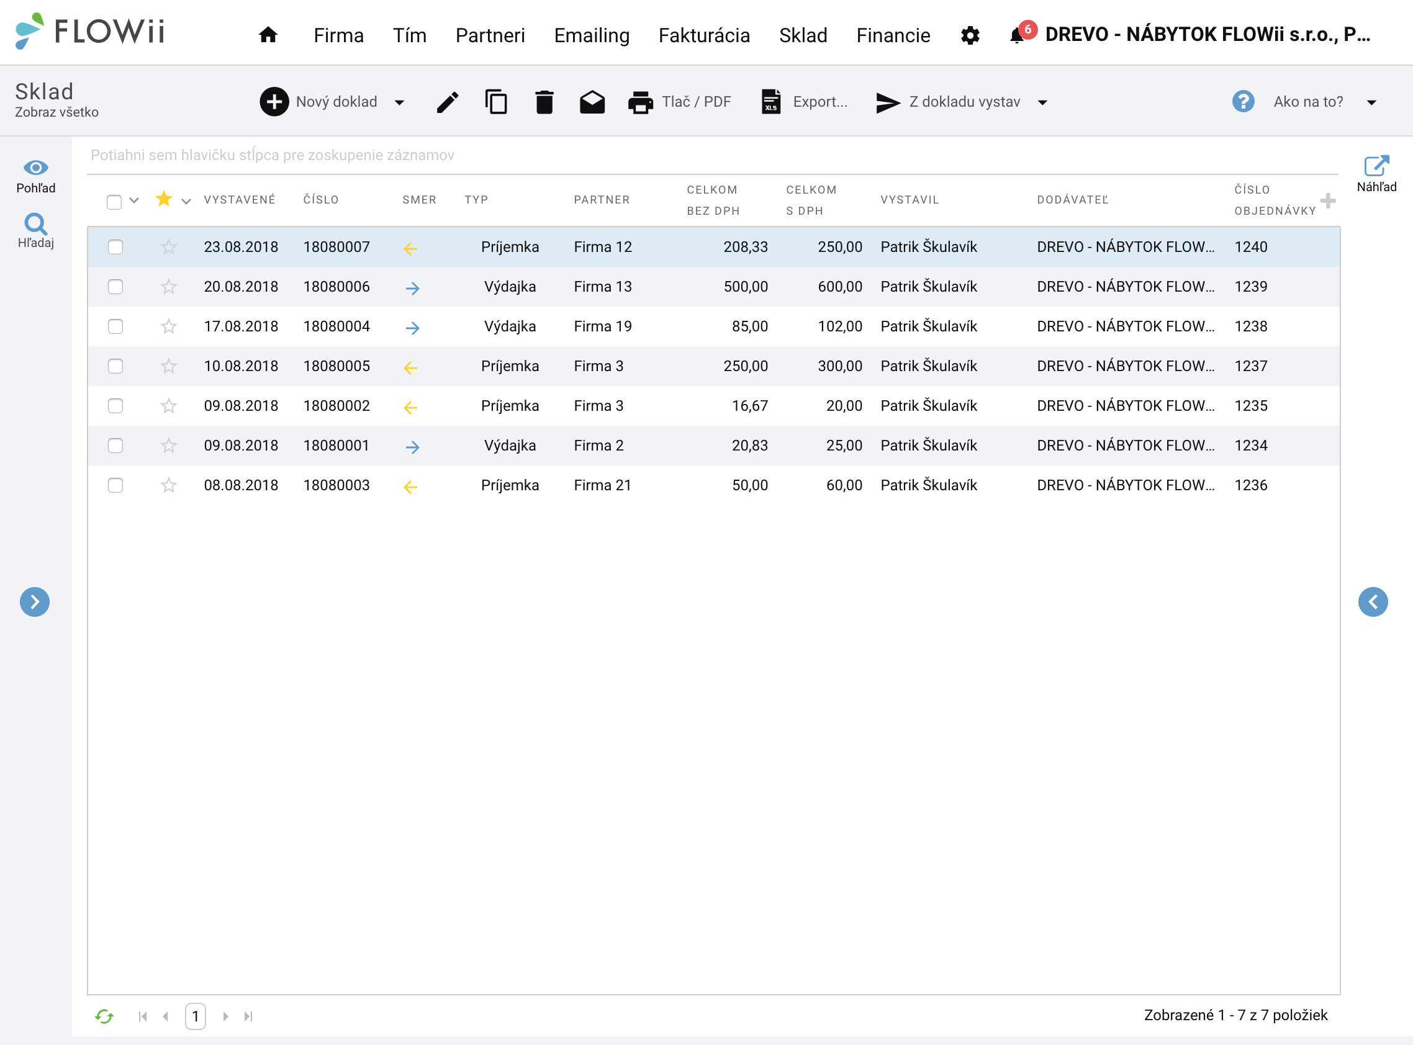Click the Nový doklad plus button
Image resolution: width=1413 pixels, height=1045 pixels.
319,102
